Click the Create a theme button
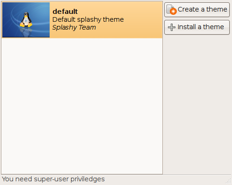This screenshot has height=185, width=232. click(x=197, y=10)
